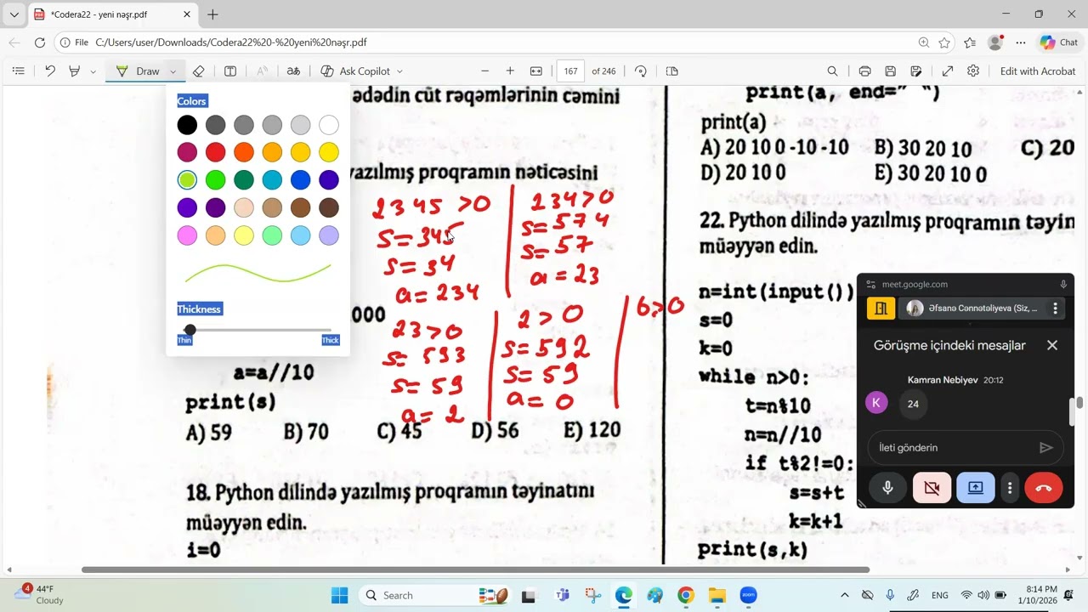Screen dimensions: 1088x612
Task: Click the Enter full screen icon
Action: (x=948, y=71)
